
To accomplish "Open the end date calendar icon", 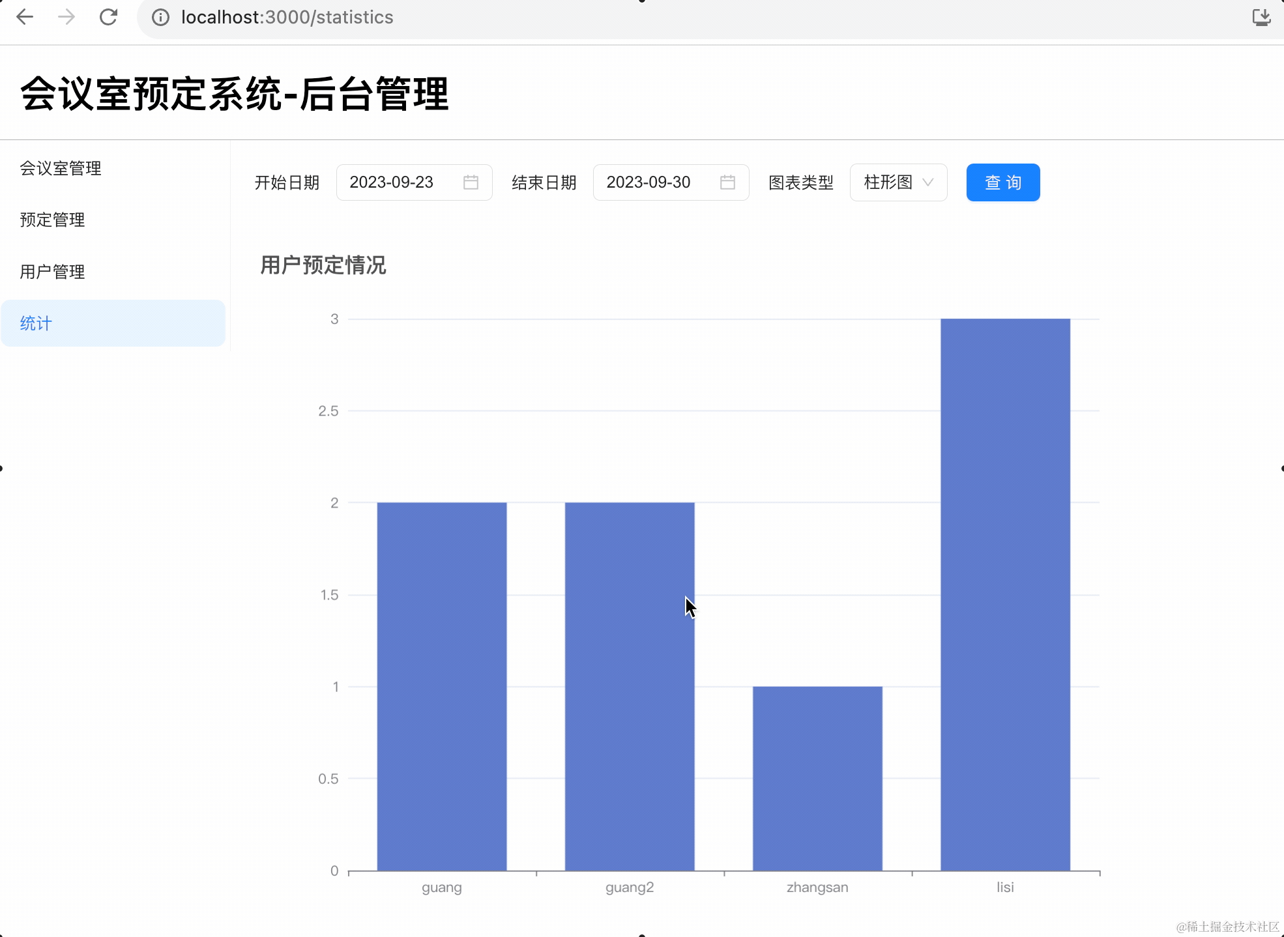I will click(x=727, y=182).
